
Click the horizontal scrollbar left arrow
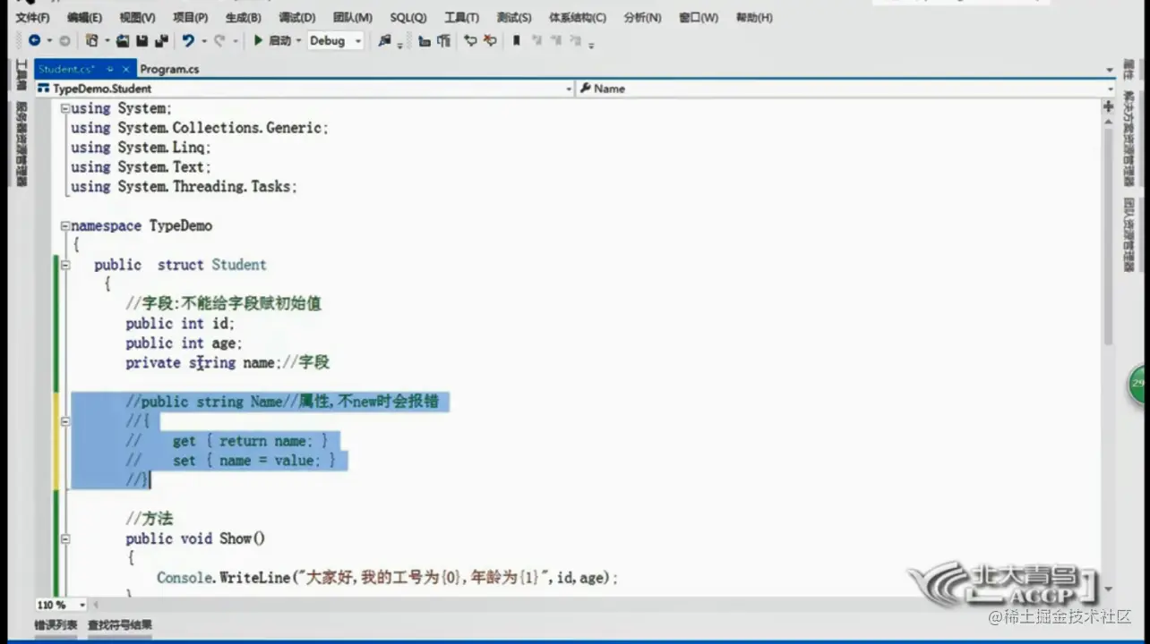pos(95,605)
